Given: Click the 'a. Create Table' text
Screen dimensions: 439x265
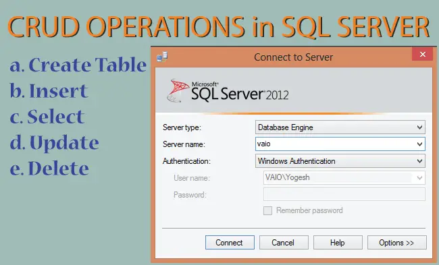Looking at the screenshot, I should coord(78,65).
